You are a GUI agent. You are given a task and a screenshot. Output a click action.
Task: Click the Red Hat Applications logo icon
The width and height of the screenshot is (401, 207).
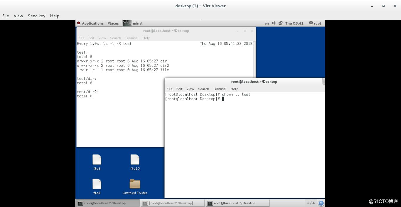click(78, 23)
